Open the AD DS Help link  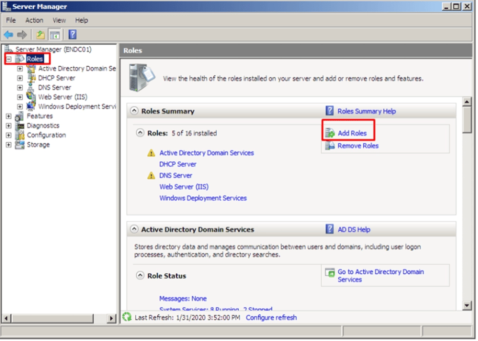click(354, 229)
